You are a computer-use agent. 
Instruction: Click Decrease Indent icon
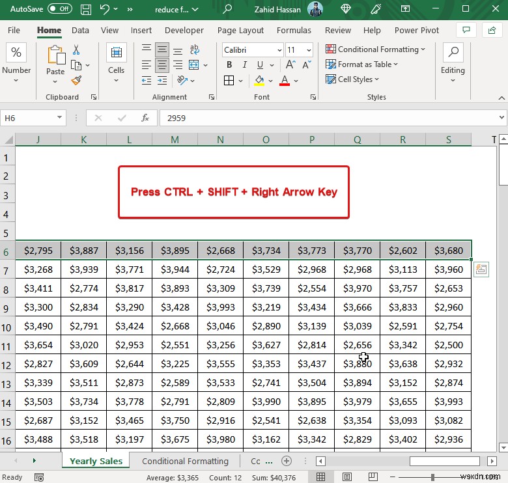pyautogui.click(x=147, y=80)
